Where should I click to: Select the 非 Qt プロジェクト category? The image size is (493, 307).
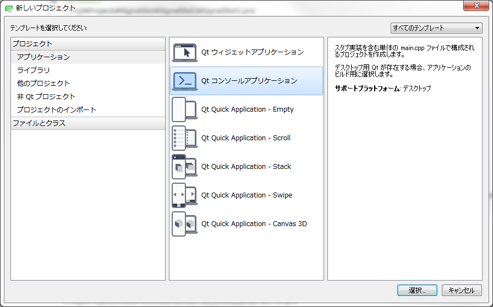click(x=87, y=97)
